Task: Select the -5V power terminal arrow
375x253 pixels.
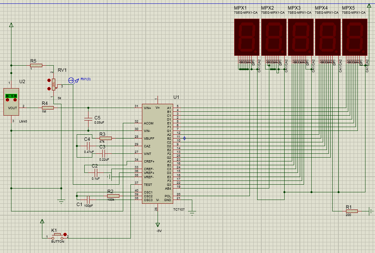Action: (x=158, y=224)
